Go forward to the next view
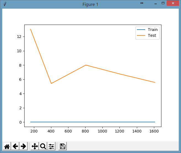 coord(23,146)
